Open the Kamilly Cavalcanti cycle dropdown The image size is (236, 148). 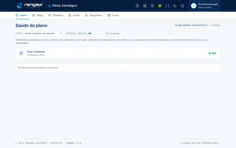tap(44, 33)
